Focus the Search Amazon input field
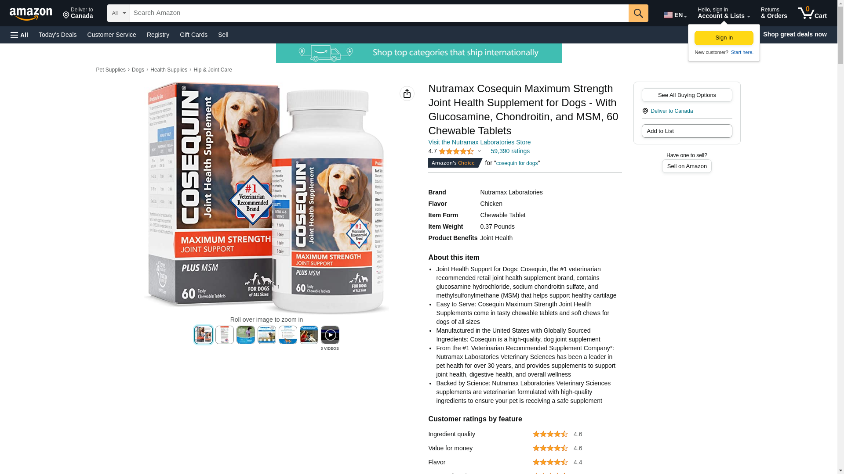Image resolution: width=844 pixels, height=474 pixels. tap(379, 13)
